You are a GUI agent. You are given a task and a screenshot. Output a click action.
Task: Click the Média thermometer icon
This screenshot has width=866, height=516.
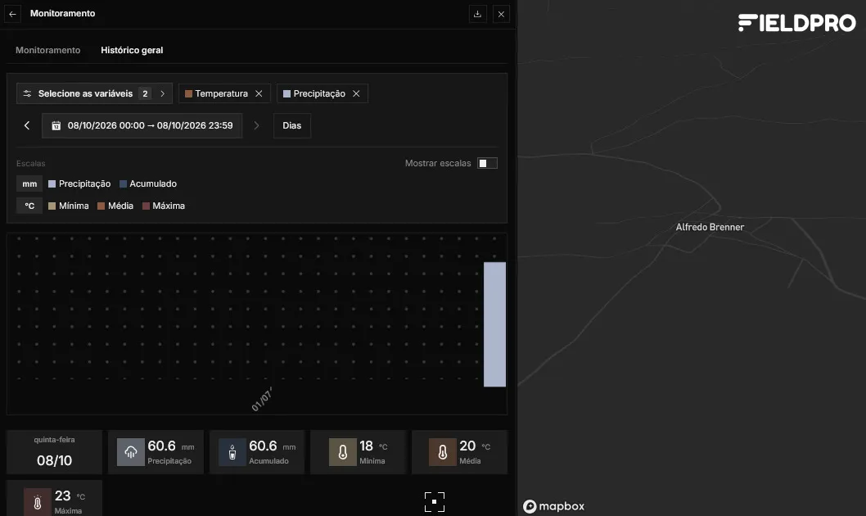[x=443, y=452]
